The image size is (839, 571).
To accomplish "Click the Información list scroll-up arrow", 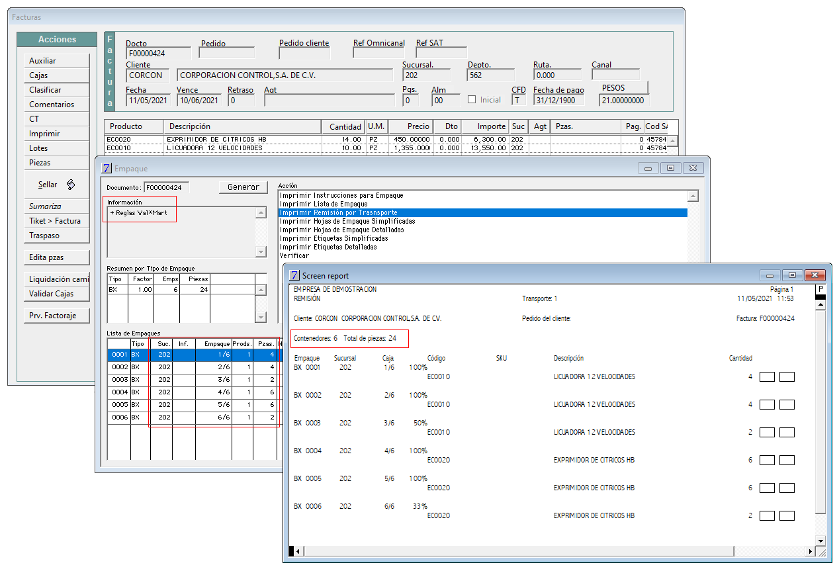I will click(x=261, y=213).
